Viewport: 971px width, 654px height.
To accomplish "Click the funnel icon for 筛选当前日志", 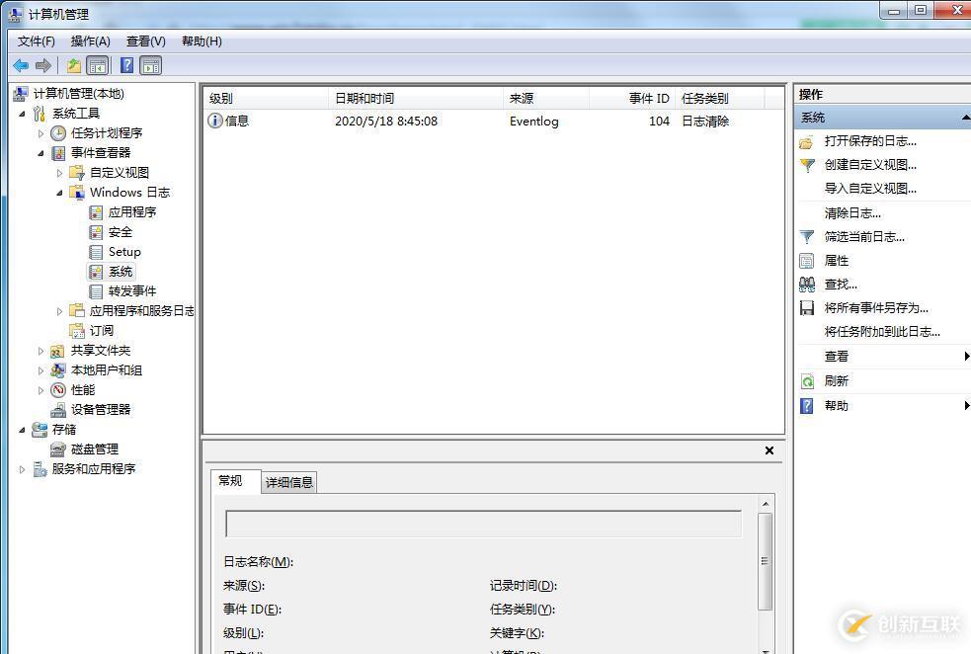I will pyautogui.click(x=807, y=236).
